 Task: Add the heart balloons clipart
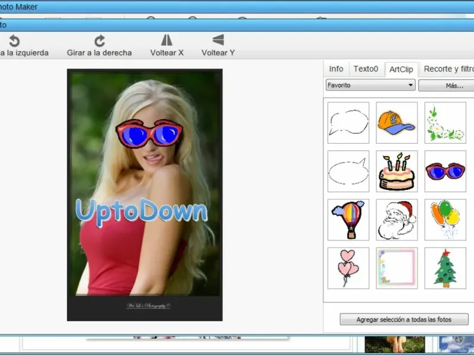coord(348,268)
